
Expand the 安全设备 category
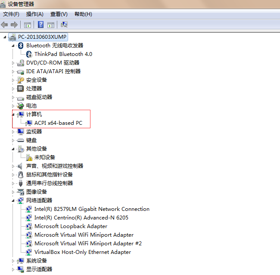pyautogui.click(x=13, y=80)
